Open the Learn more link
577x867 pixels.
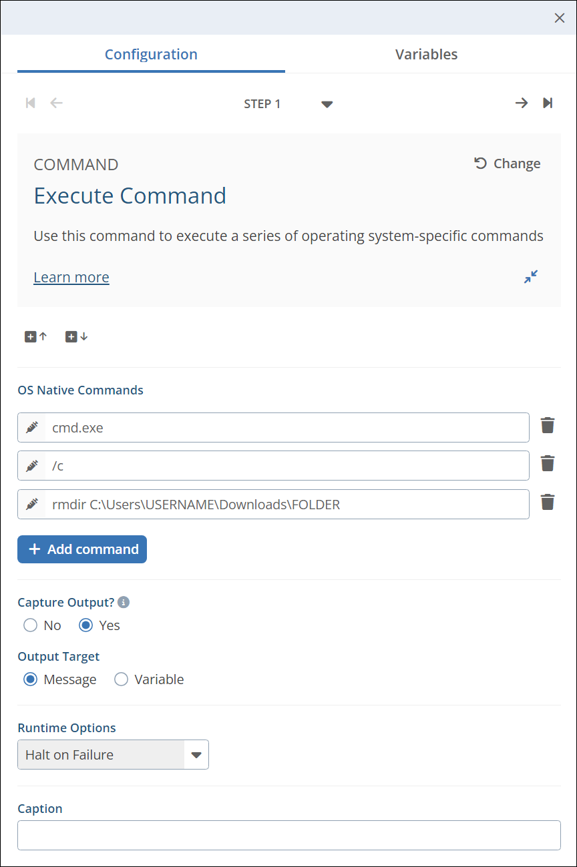click(71, 277)
